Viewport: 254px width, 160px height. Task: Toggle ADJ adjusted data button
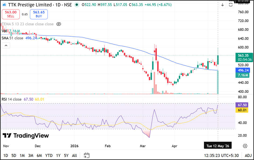248,155
